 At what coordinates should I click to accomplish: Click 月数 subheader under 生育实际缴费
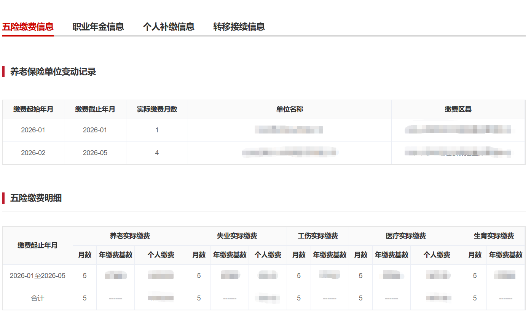point(475,255)
